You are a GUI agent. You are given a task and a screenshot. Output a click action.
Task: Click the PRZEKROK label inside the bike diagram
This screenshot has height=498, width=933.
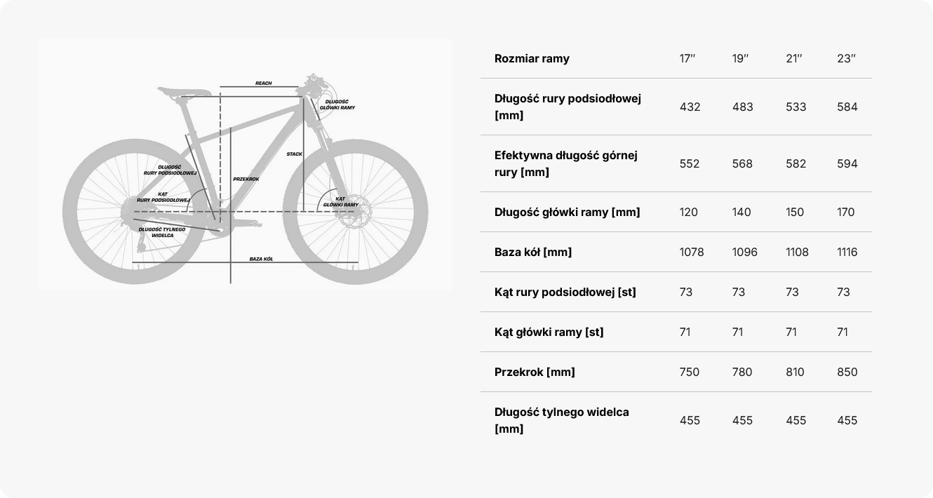246,179
